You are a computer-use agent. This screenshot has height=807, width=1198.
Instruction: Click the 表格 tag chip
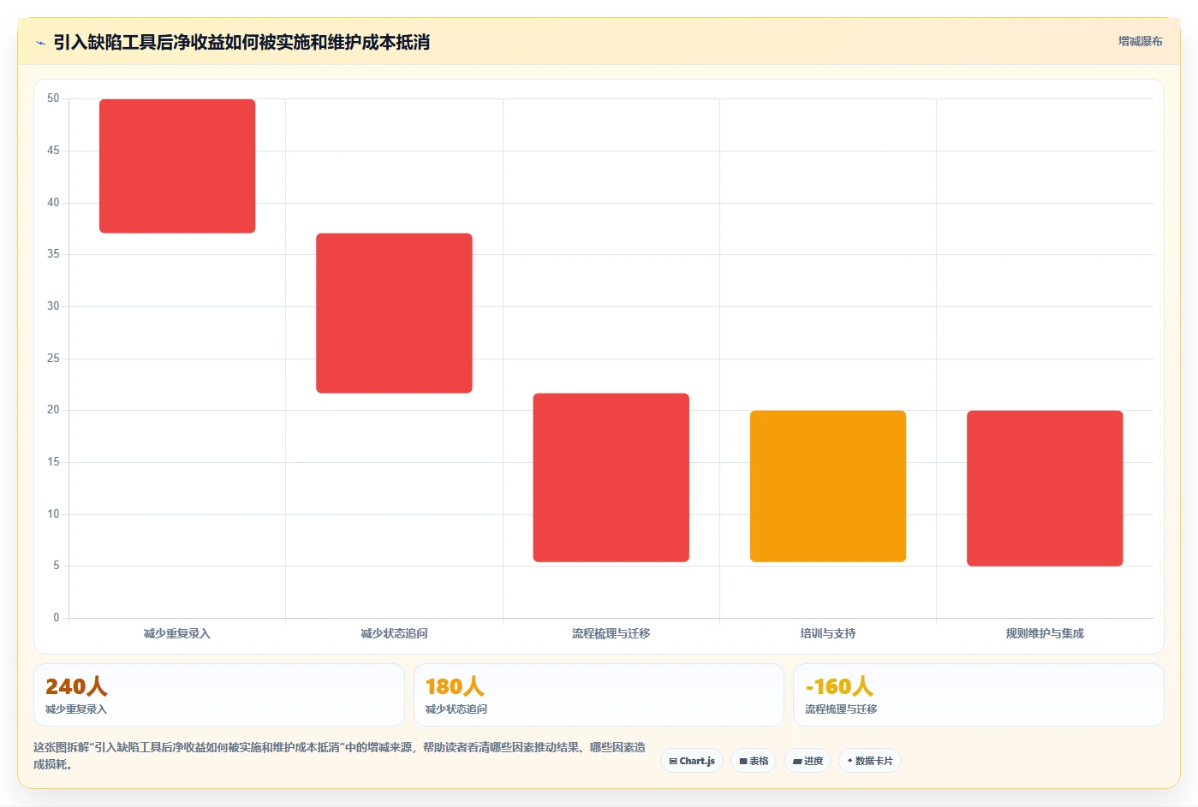click(754, 761)
